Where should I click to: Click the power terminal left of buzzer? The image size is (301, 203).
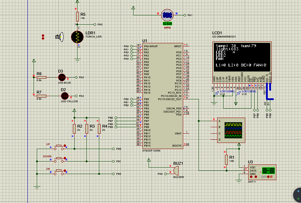click(x=149, y=160)
